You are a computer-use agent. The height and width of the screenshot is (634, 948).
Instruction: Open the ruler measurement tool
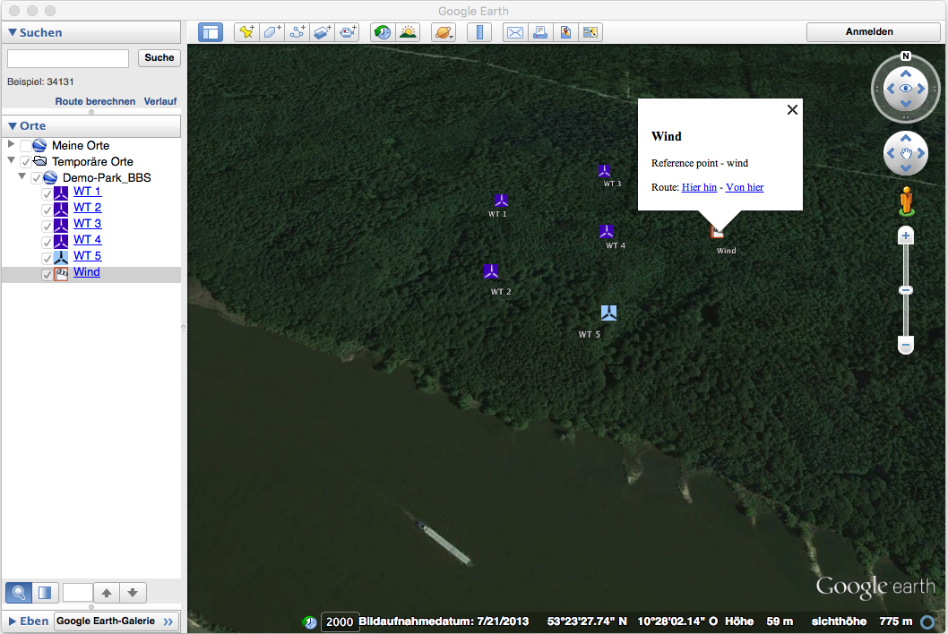pos(479,32)
